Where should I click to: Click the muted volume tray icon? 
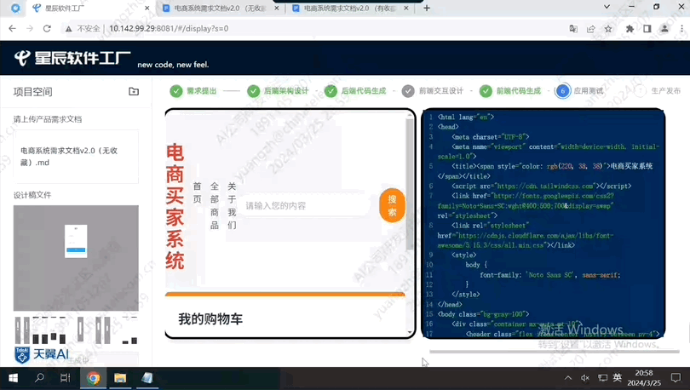tap(585, 378)
